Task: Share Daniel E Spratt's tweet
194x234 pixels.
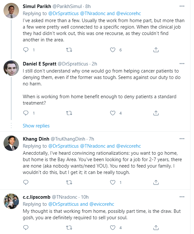Action: [156, 113]
